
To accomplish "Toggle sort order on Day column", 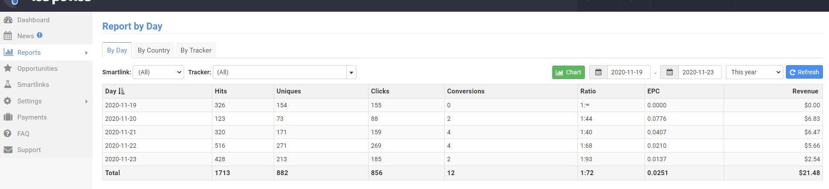I will (121, 91).
